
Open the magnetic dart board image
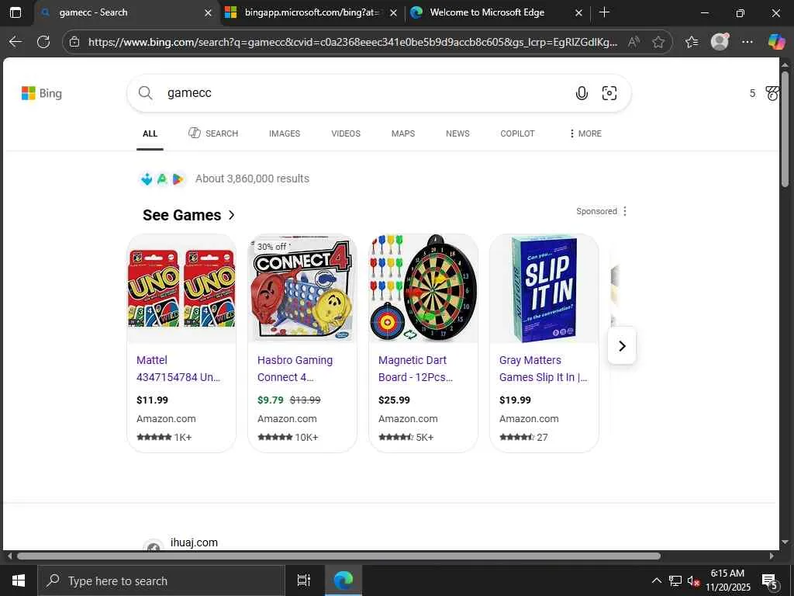click(423, 289)
